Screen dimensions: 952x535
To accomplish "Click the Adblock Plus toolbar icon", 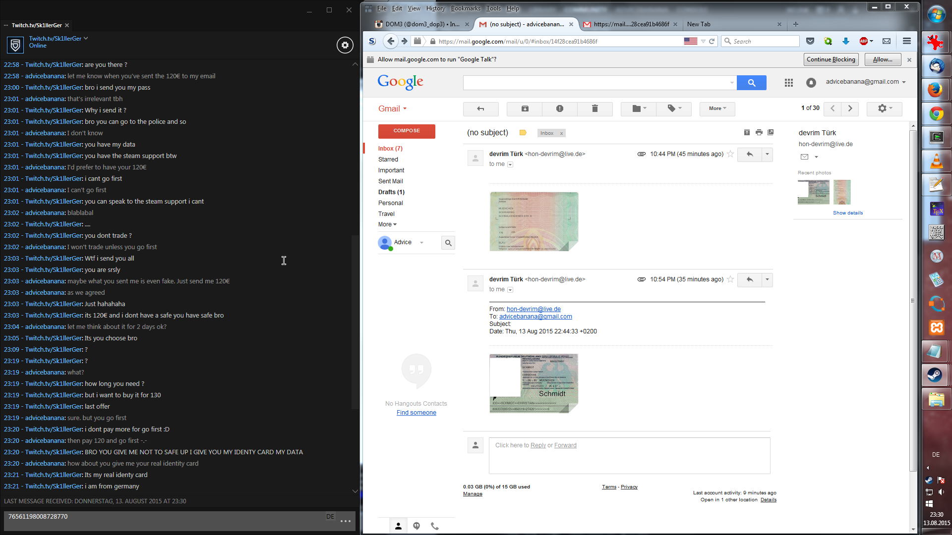I will 864,41.
